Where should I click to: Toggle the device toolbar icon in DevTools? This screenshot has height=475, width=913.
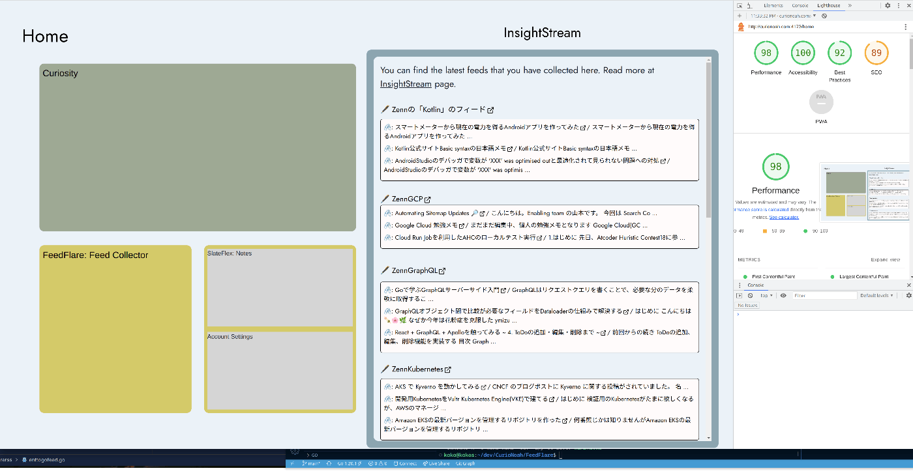tap(749, 5)
